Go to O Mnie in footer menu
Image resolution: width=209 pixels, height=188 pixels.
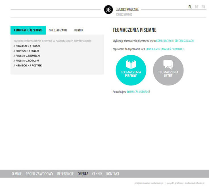17,174
